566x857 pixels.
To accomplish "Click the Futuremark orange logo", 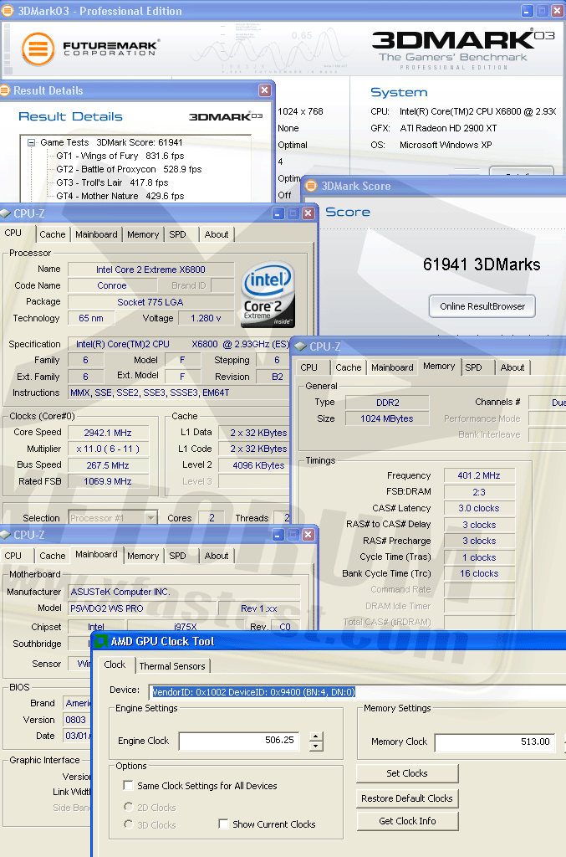I will pyautogui.click(x=38, y=49).
